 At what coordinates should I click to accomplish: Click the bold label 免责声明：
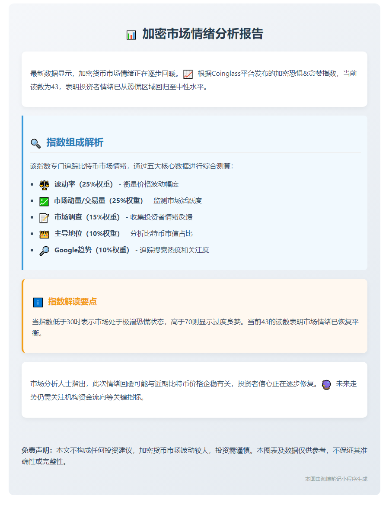click(x=38, y=450)
